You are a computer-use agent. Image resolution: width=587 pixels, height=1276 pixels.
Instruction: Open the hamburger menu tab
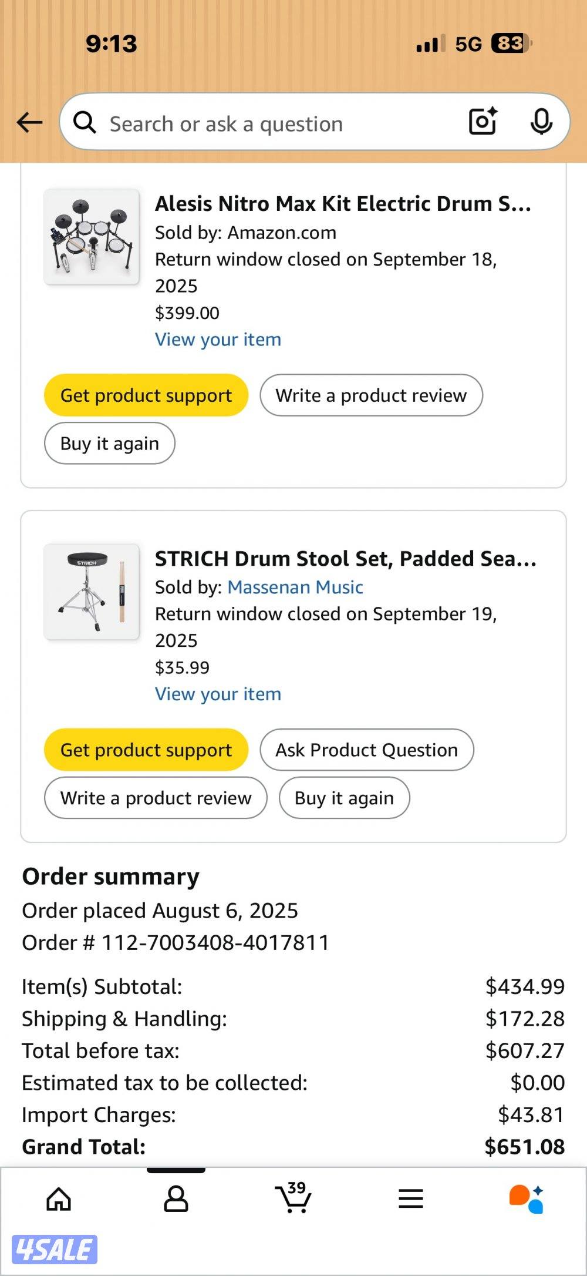[410, 1199]
